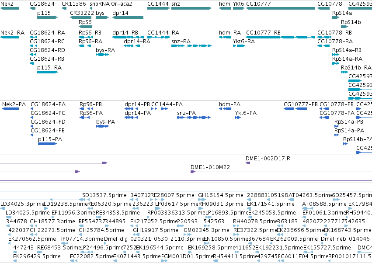Open the hdm-RA transcript label
The image size is (372, 263).
(x=230, y=32)
